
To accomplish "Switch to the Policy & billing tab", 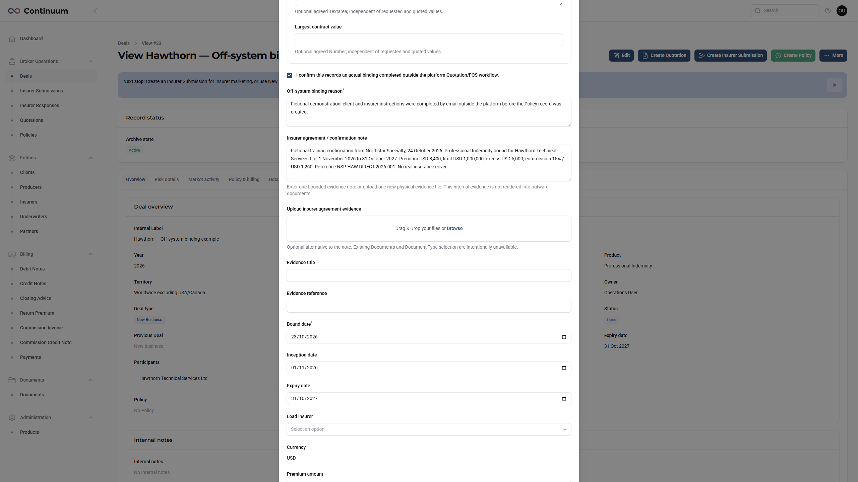I will click(x=244, y=180).
